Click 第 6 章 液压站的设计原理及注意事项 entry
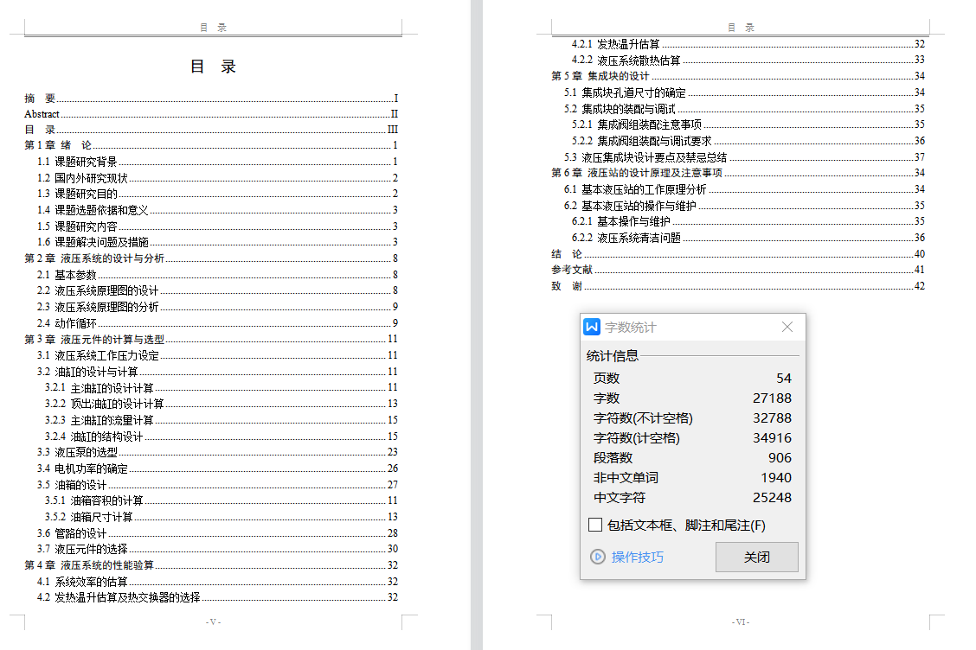Screen dimensions: 976x650 738,173
